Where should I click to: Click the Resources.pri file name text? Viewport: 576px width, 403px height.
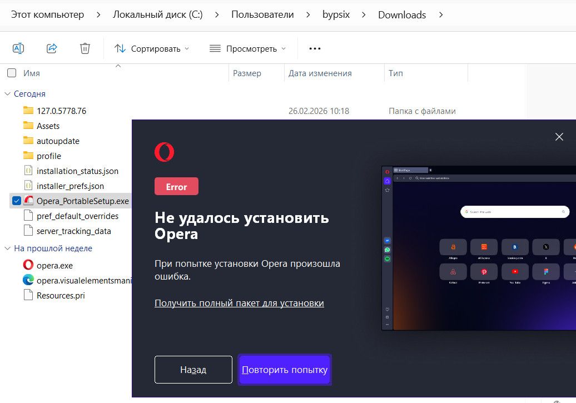point(61,295)
